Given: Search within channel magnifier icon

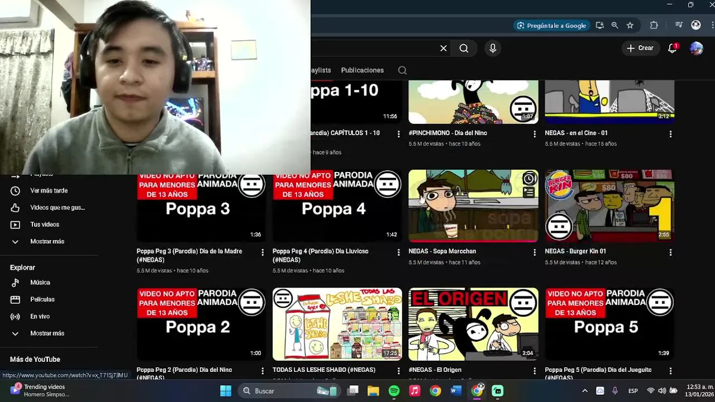Looking at the screenshot, I should [402, 70].
